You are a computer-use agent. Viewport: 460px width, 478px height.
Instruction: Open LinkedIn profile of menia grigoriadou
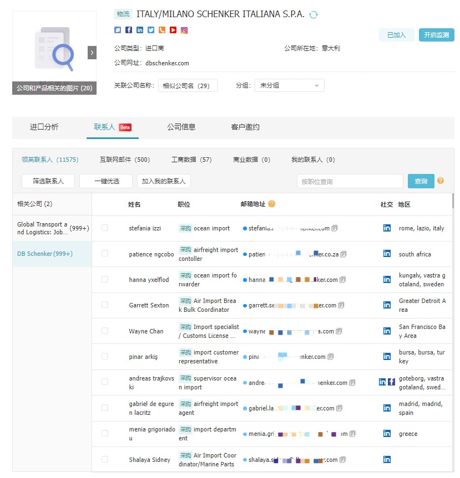(387, 434)
